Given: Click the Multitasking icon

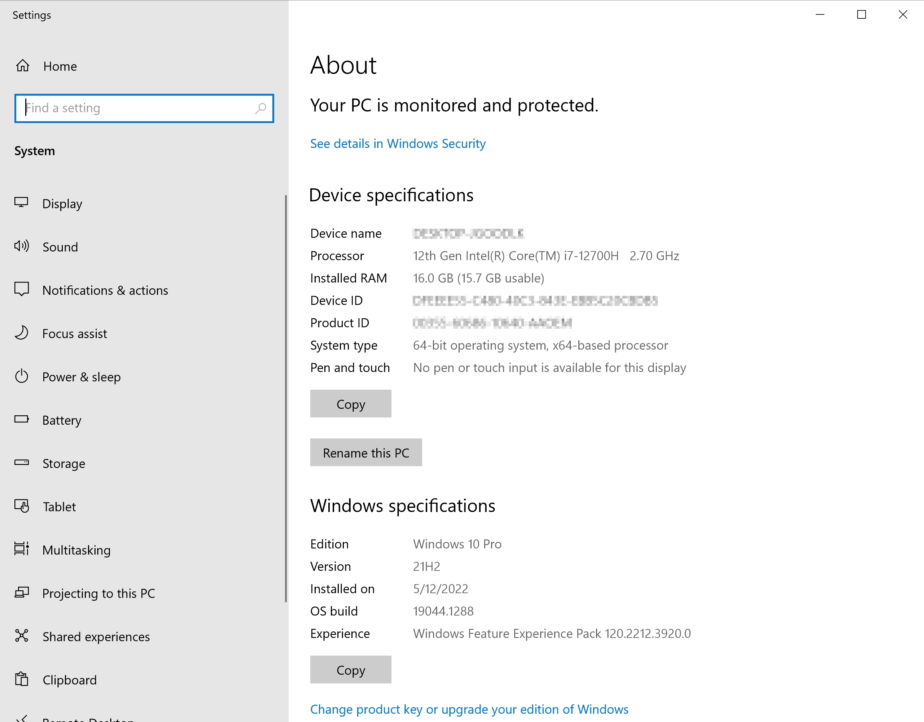Looking at the screenshot, I should click(22, 549).
